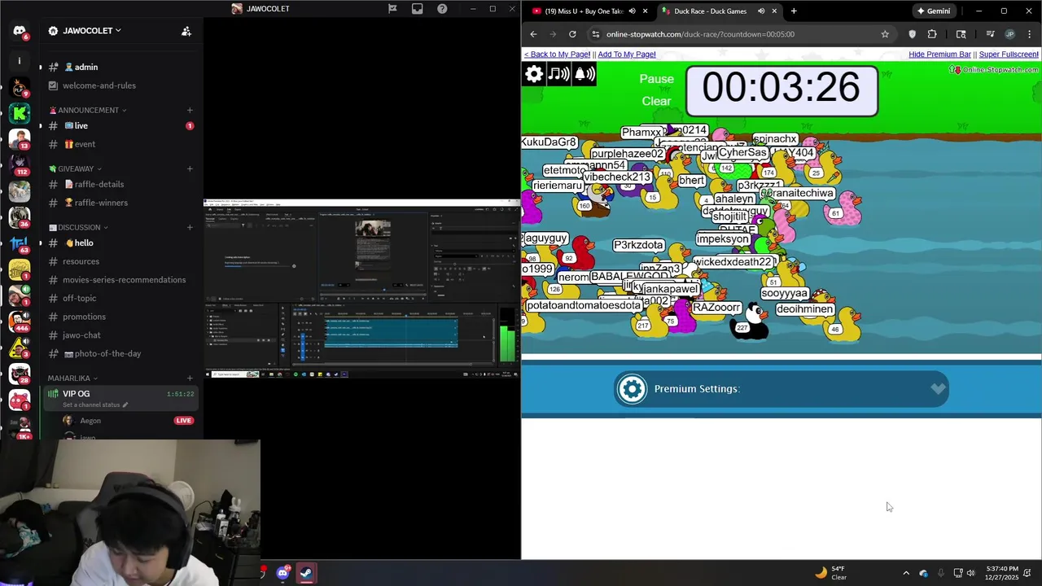The width and height of the screenshot is (1042, 586).
Task: Open Chrome three-dot menu
Action: (1030, 34)
